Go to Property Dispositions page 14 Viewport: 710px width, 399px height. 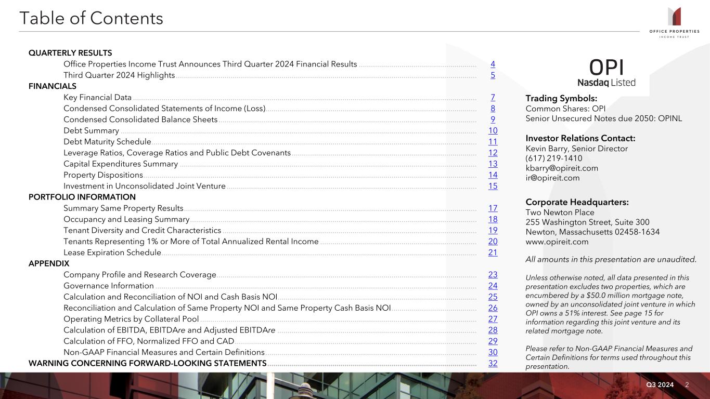pyautogui.click(x=493, y=175)
